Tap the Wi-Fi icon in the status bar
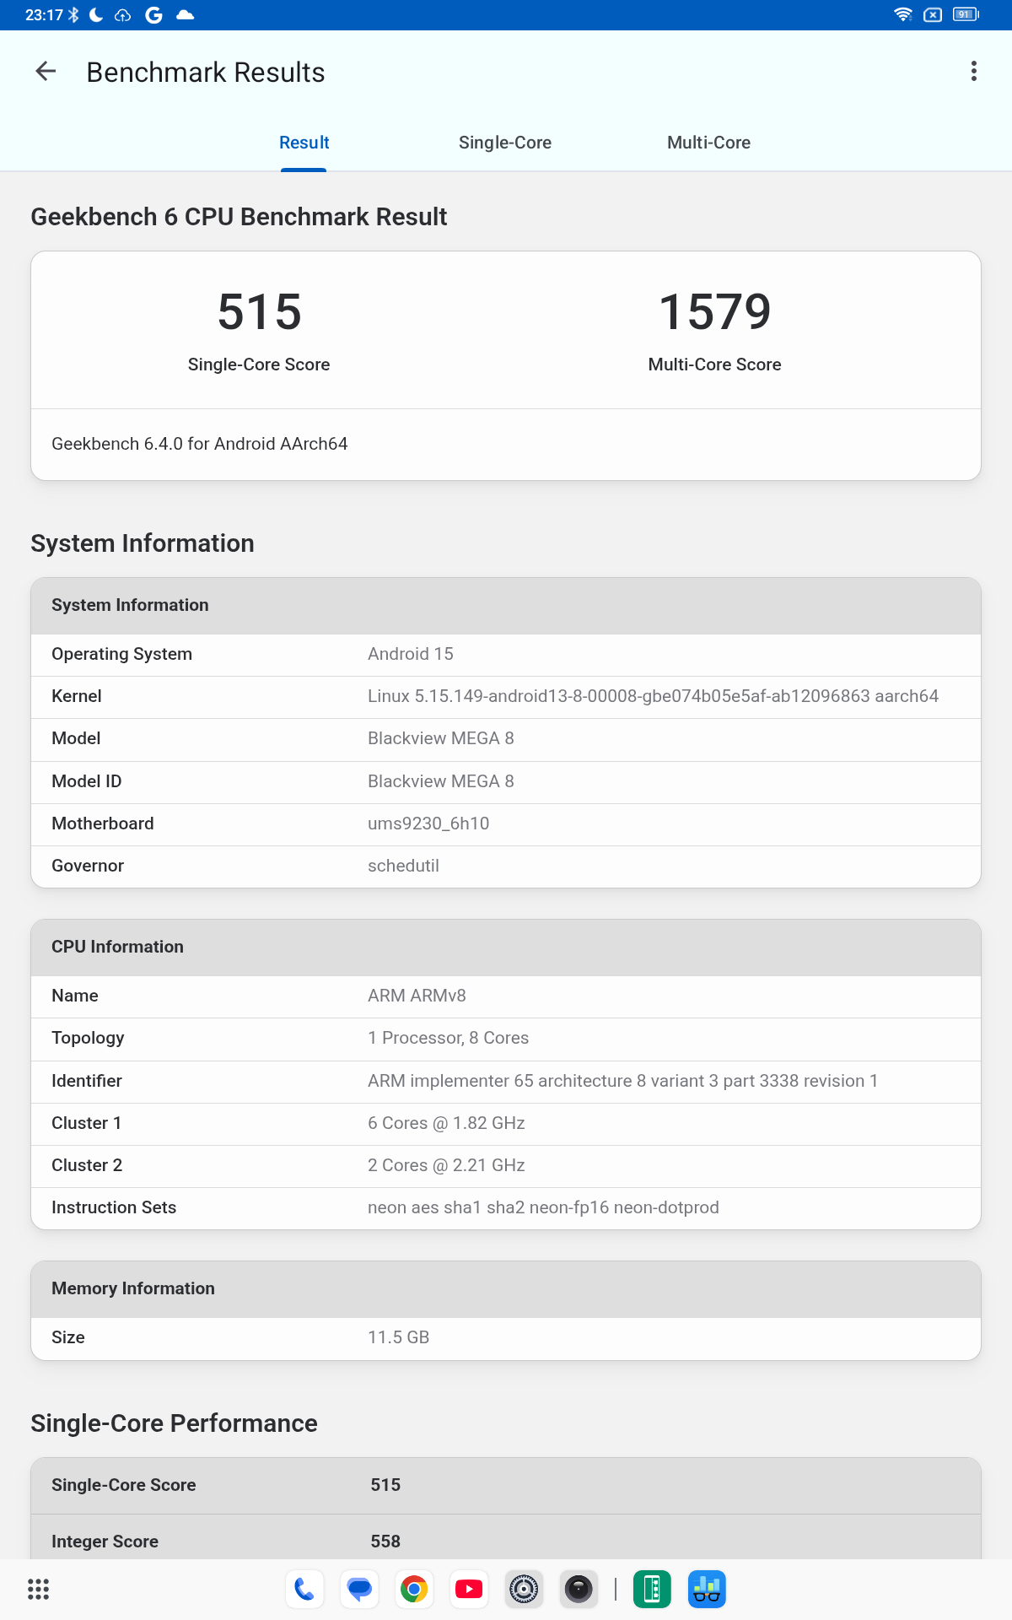1012x1620 pixels. [902, 14]
